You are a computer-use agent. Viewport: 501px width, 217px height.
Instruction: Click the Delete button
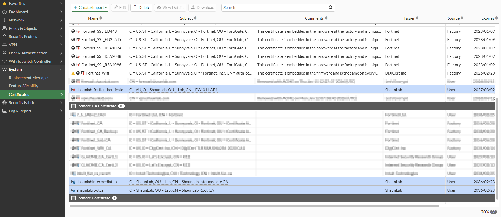point(142,8)
